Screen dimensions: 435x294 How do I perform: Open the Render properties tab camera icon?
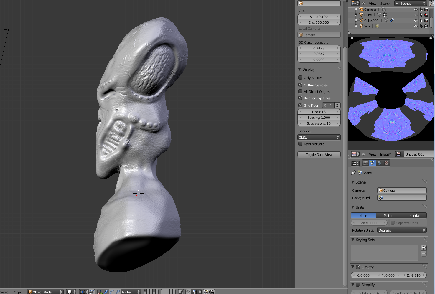(x=365, y=163)
